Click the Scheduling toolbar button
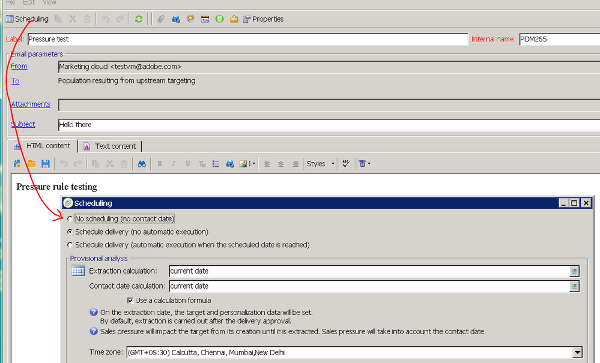 click(27, 19)
